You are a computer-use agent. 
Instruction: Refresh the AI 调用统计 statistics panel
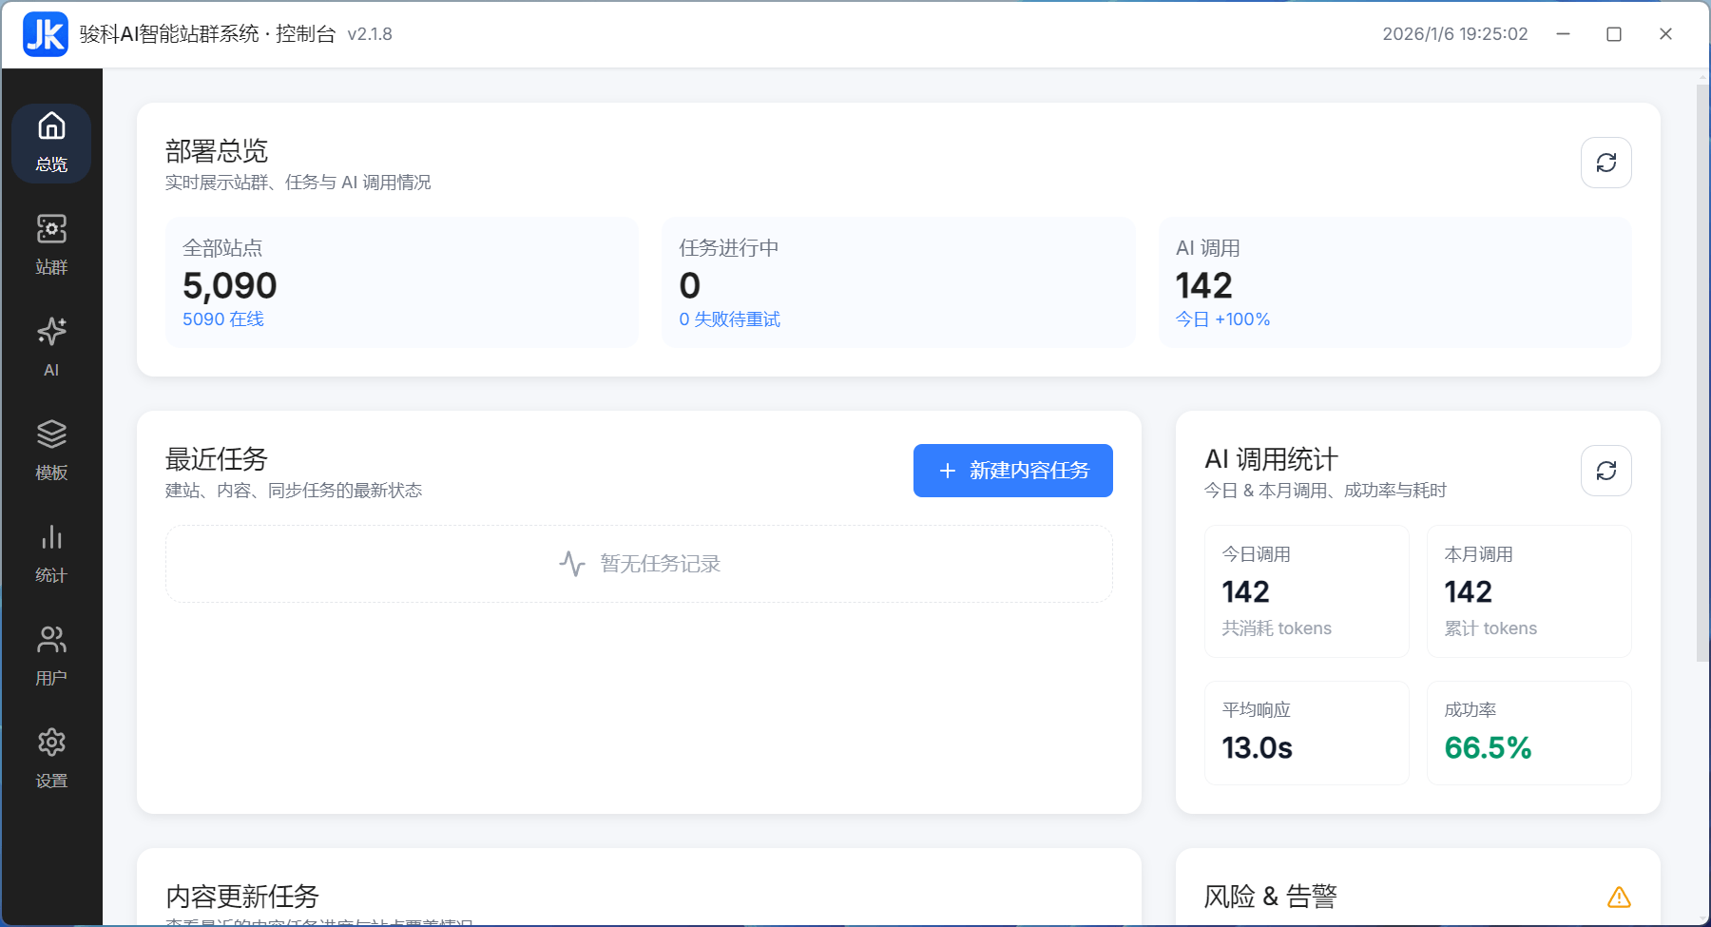pyautogui.click(x=1605, y=471)
